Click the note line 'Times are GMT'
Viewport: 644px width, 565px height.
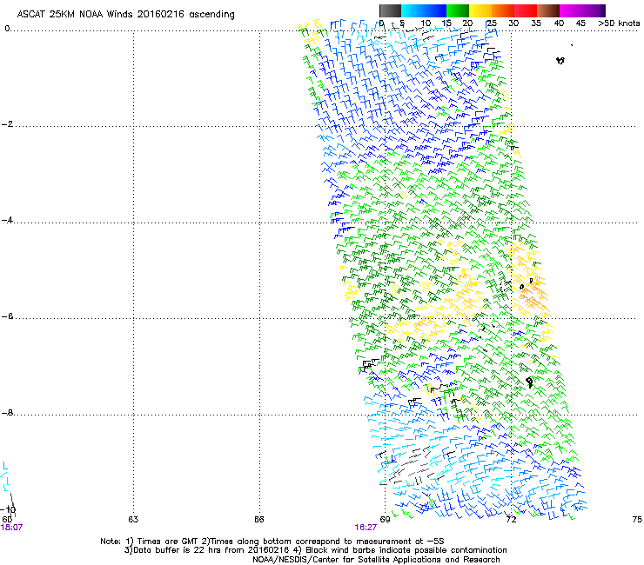[169, 542]
